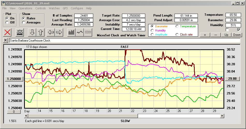Image resolution: width=246 pixels, height=129 pixels.
Task: Click the left arrow toolbar button
Action: click(x=51, y=32)
